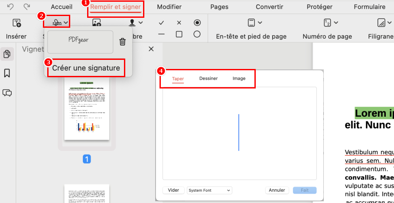Click inside the signature text area
This screenshot has height=203, width=394.
click(239, 133)
